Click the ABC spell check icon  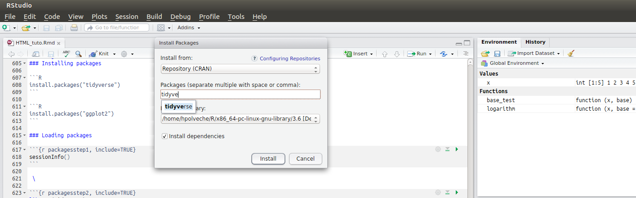(x=66, y=54)
